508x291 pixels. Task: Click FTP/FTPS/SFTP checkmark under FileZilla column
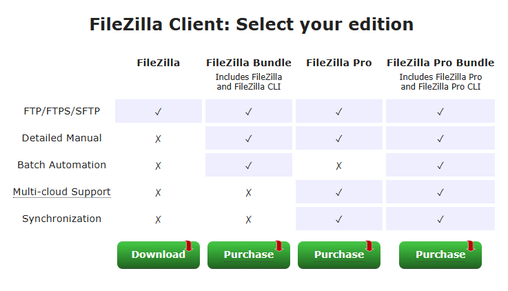158,112
